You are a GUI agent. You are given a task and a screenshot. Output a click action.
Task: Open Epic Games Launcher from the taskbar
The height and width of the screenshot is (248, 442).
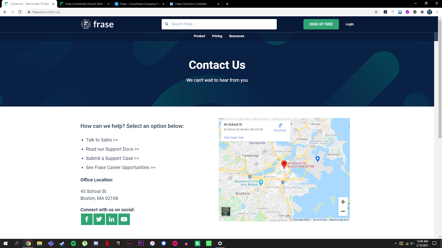(x=119, y=243)
